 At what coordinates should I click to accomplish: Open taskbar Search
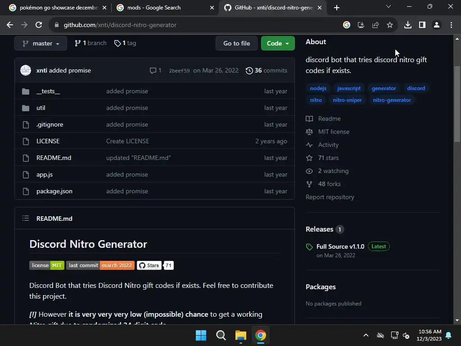click(221, 335)
